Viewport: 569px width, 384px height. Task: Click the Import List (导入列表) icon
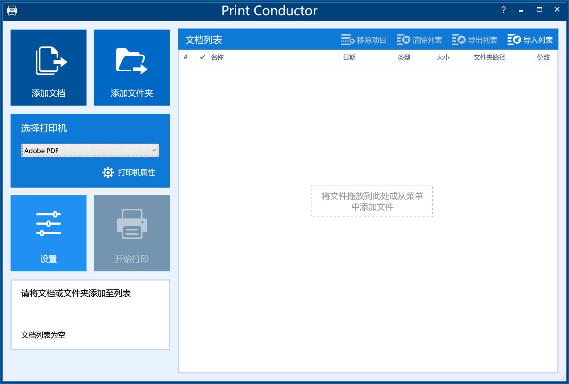pyautogui.click(x=514, y=40)
